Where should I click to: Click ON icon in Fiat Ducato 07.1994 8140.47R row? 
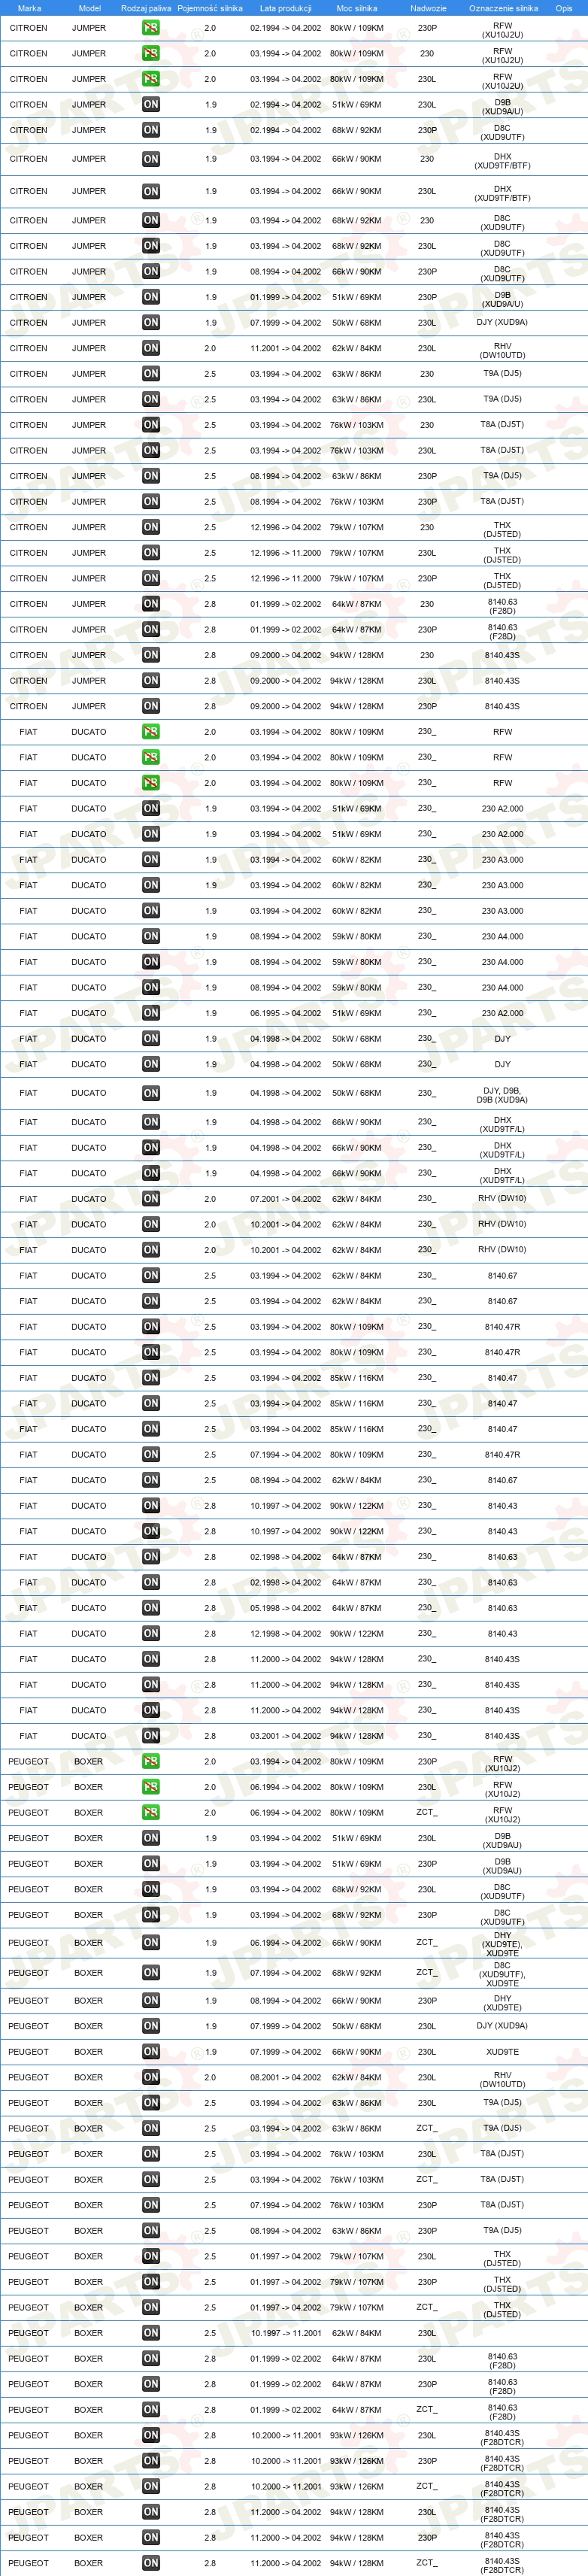coord(151,1455)
